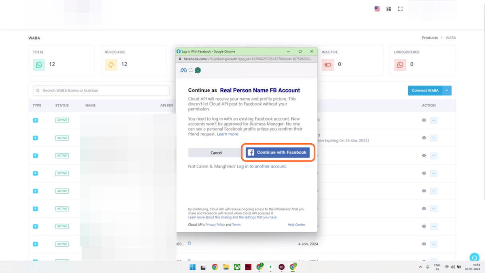
Task: Switch to the active Chrome window on taskbar
Action: tap(293, 267)
